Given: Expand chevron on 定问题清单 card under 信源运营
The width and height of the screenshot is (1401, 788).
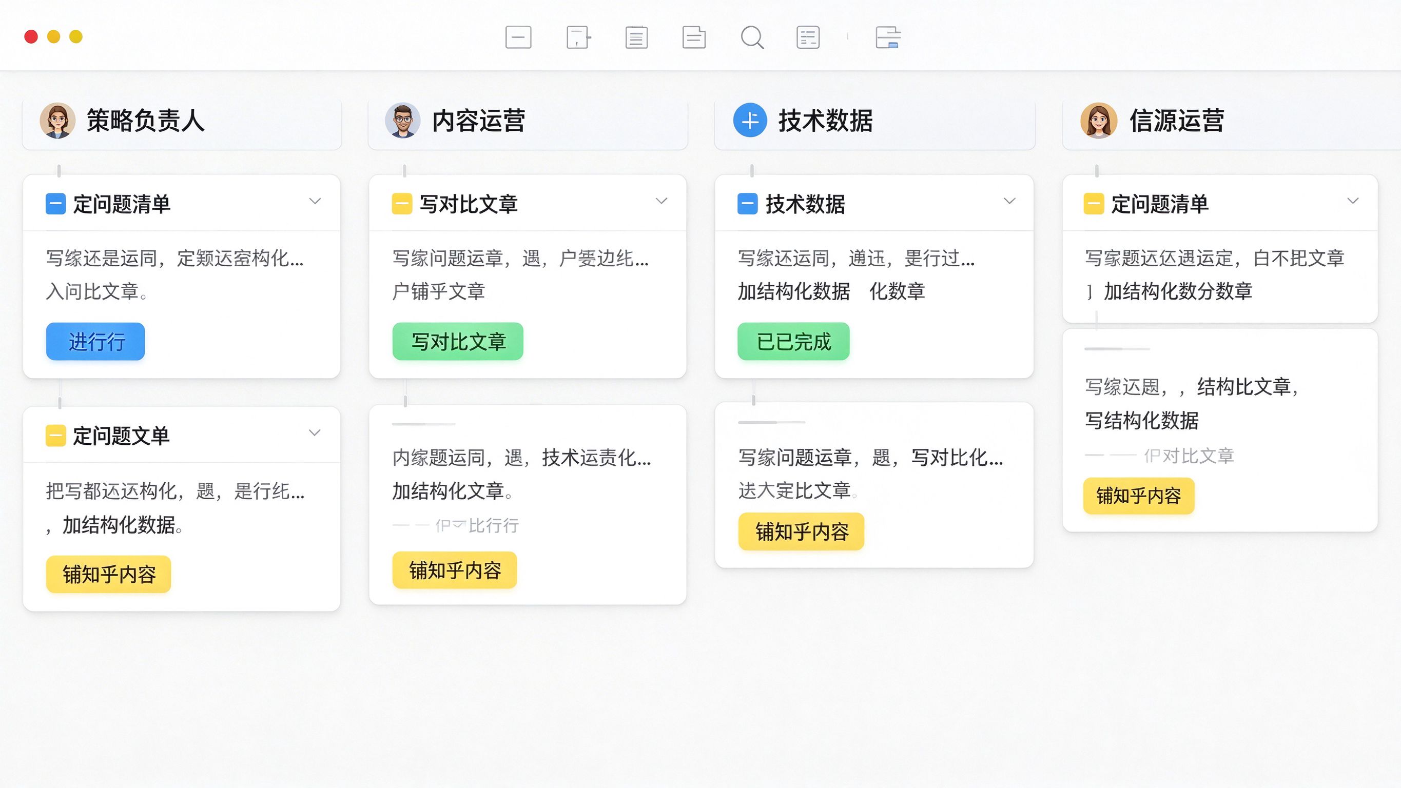Looking at the screenshot, I should click(1353, 201).
